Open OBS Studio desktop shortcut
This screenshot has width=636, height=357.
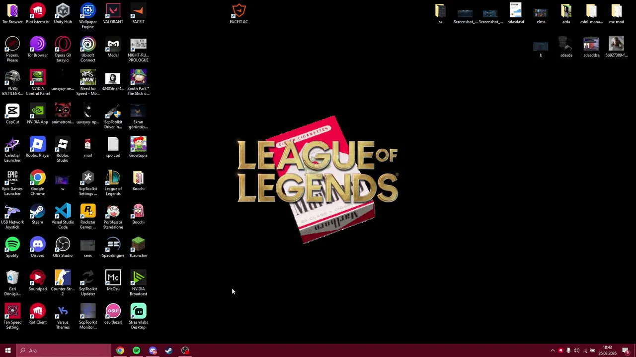click(63, 247)
